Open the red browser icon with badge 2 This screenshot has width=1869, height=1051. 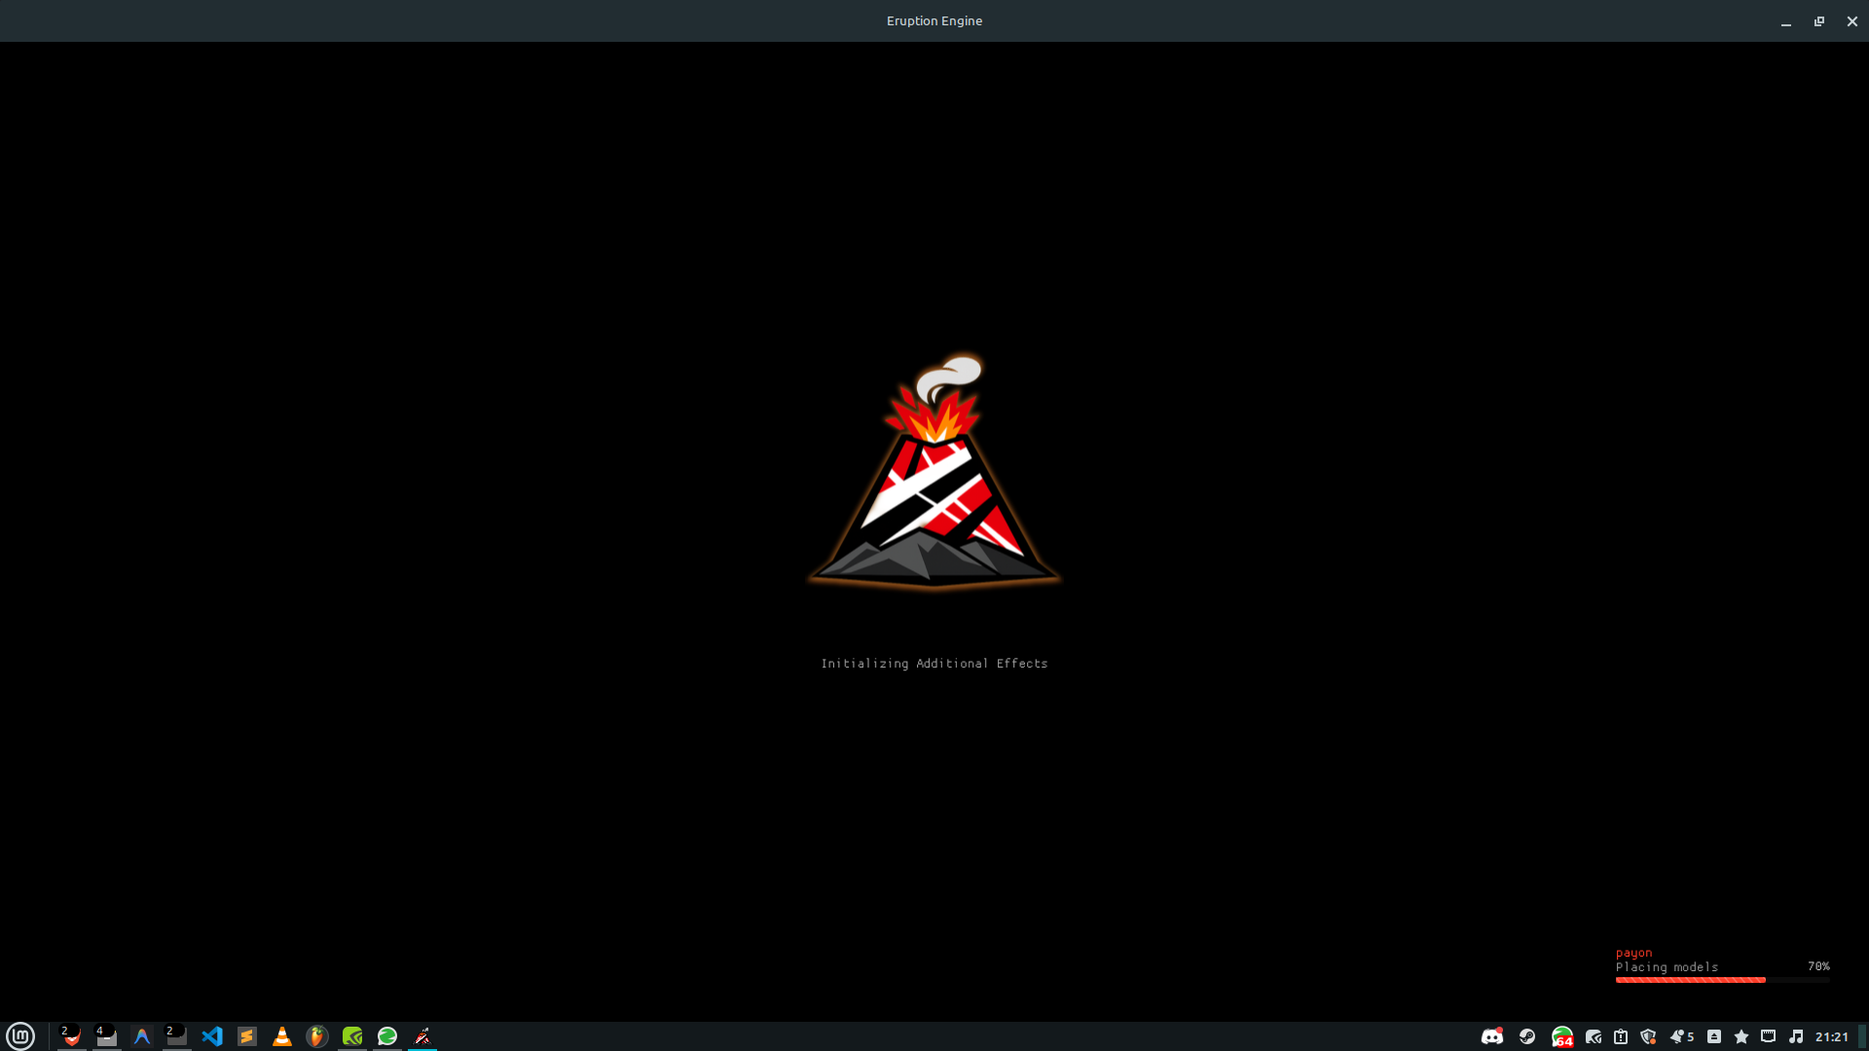[71, 1036]
